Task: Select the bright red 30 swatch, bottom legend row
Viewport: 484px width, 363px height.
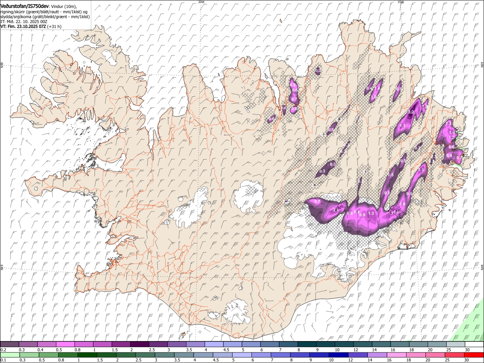Action: (x=474, y=355)
